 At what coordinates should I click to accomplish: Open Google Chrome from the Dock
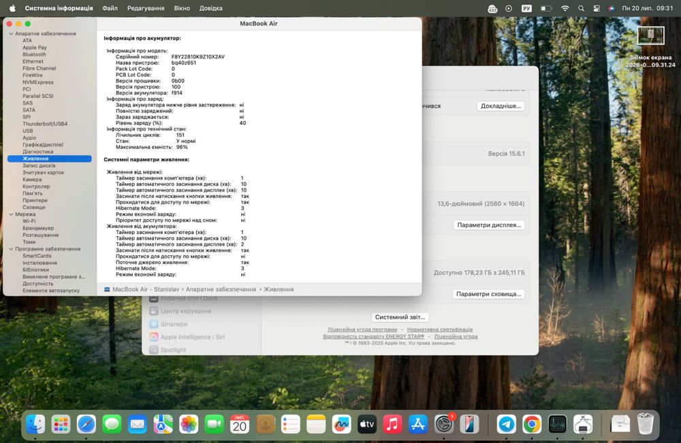coord(532,424)
